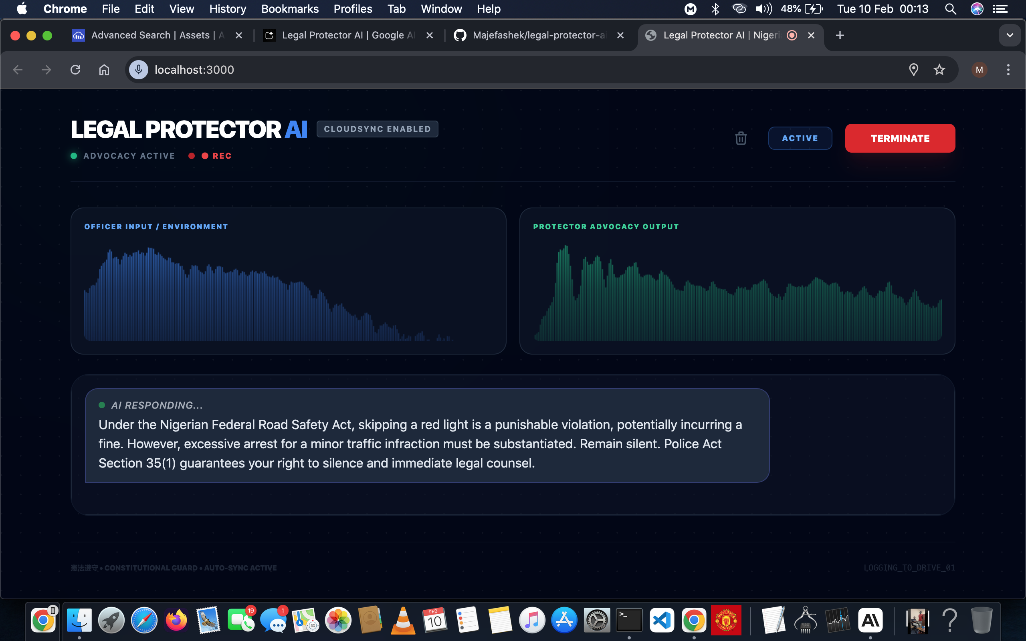Click the location pin icon in address bar

pos(914,70)
